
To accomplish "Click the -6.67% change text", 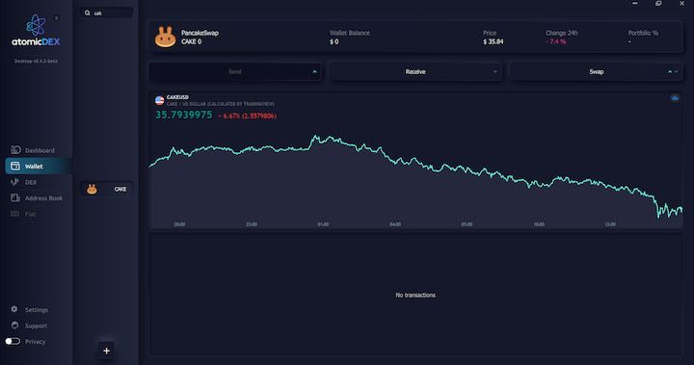I will pyautogui.click(x=247, y=116).
